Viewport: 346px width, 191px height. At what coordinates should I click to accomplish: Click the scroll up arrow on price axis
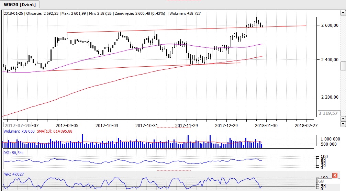pyautogui.click(x=343, y=118)
